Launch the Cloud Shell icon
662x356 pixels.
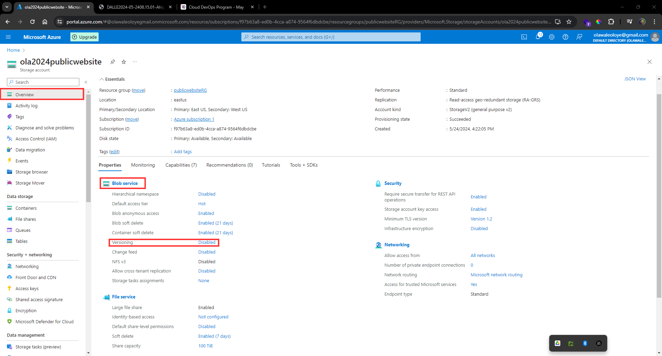pyautogui.click(x=524, y=37)
